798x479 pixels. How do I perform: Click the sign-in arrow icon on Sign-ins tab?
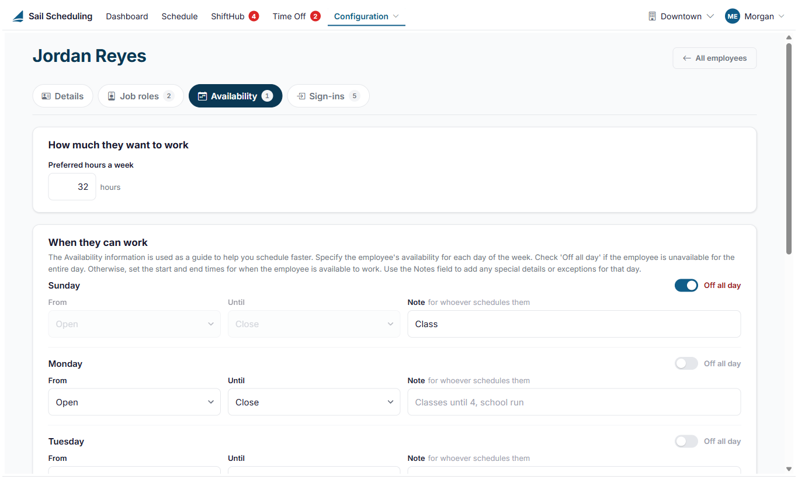click(x=301, y=96)
